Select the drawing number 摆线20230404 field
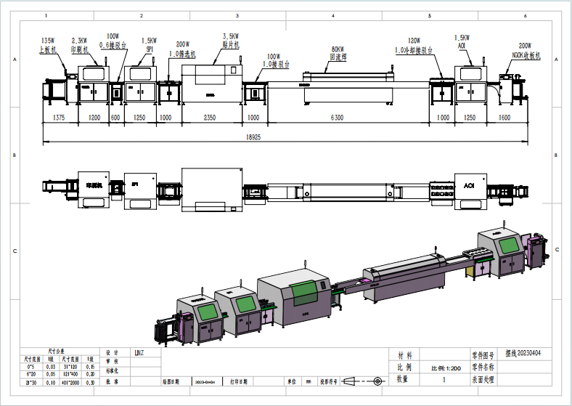Viewport: 572px width, 406px height. point(518,356)
